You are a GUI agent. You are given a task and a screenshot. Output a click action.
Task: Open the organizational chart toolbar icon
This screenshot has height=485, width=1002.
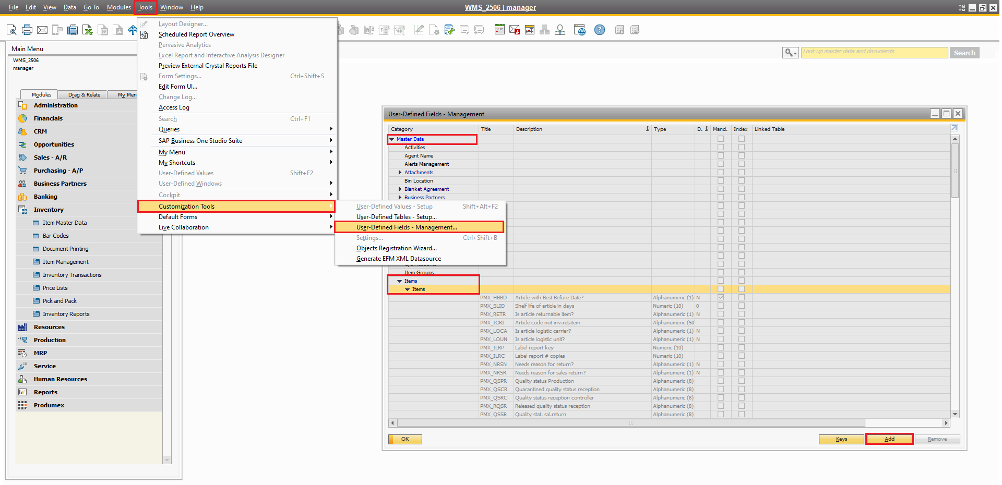point(544,30)
